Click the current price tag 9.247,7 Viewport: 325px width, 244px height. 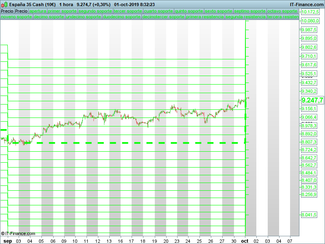312,100
